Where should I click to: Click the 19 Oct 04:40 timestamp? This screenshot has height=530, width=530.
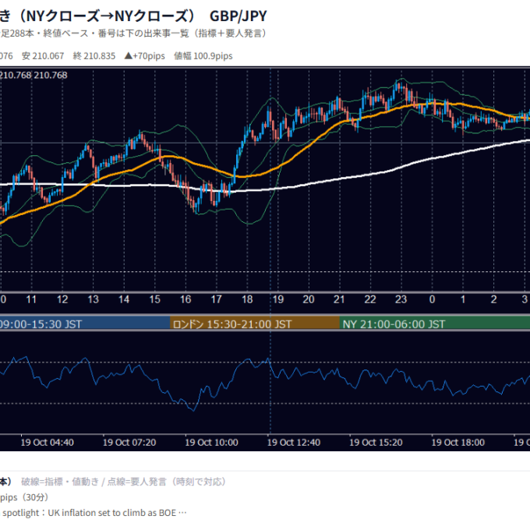pyautogui.click(x=48, y=443)
